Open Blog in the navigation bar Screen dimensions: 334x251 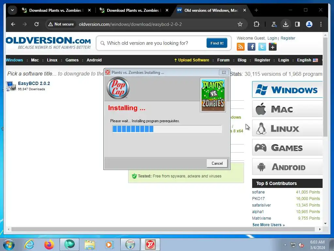[242, 60]
